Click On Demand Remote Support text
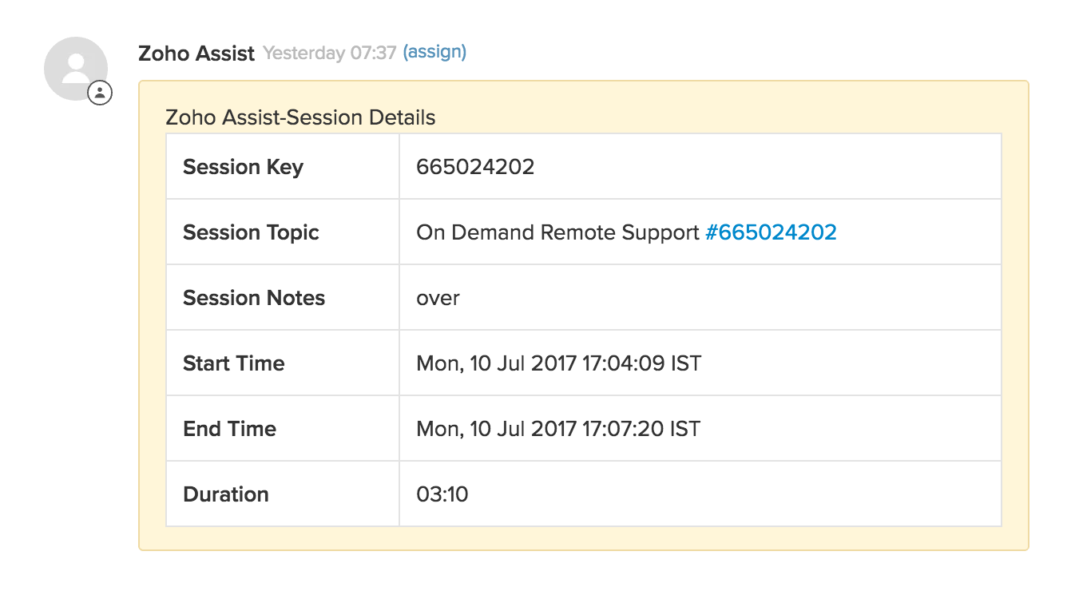The height and width of the screenshot is (595, 1071). pyautogui.click(x=557, y=232)
